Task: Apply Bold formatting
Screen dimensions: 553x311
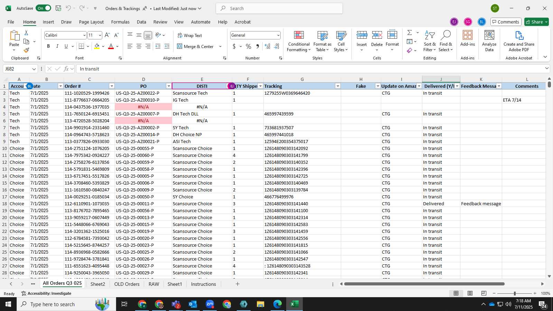Action: [48, 46]
